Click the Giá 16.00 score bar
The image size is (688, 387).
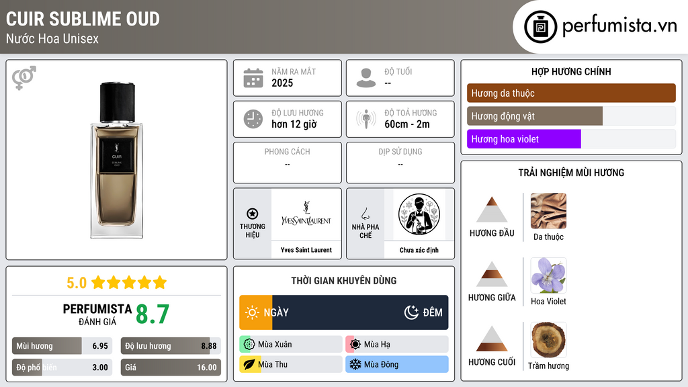[171, 368]
